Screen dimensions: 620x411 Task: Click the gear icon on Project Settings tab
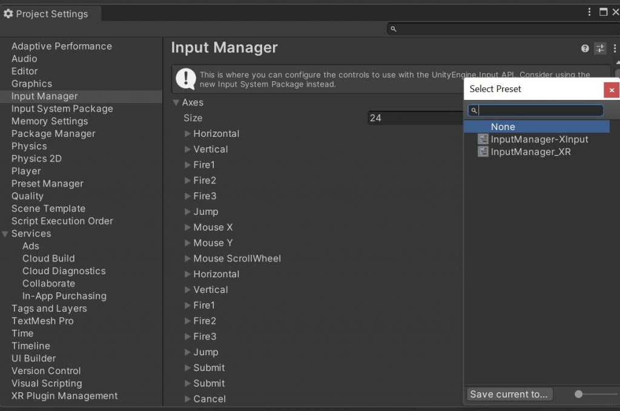point(8,14)
